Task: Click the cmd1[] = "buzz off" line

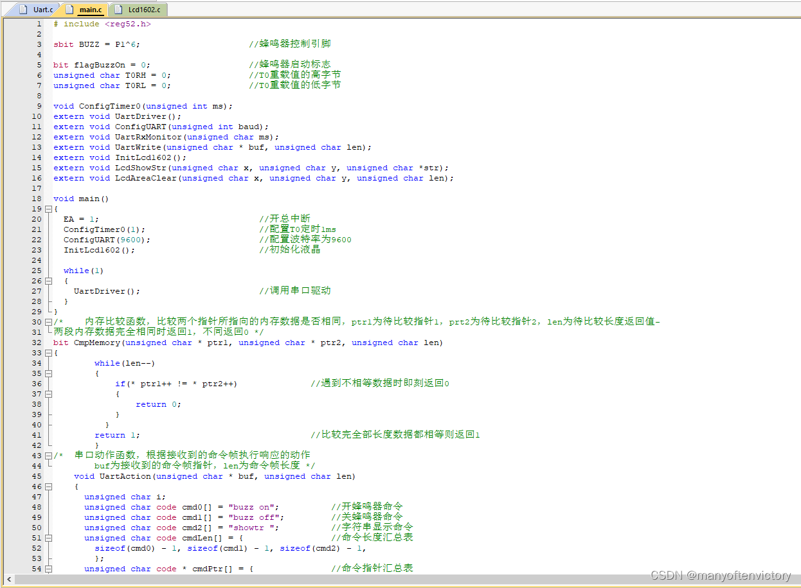Action: (x=184, y=517)
